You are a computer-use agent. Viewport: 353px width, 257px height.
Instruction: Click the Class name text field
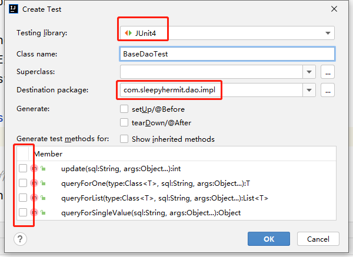point(227,54)
